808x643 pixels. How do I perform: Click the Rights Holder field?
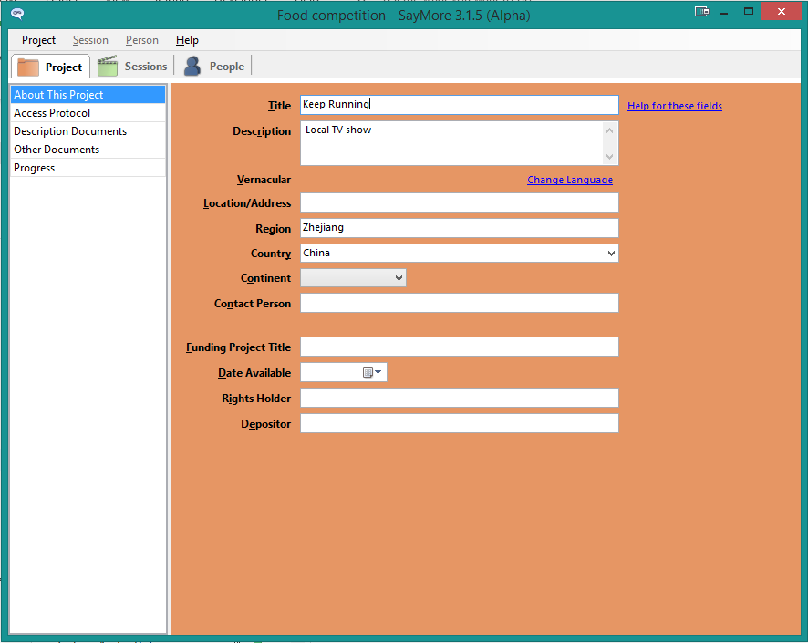click(x=460, y=398)
